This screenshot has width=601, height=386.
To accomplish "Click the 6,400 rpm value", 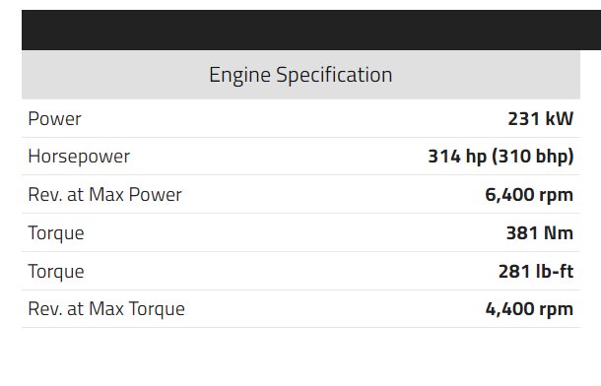I will 529,195.
